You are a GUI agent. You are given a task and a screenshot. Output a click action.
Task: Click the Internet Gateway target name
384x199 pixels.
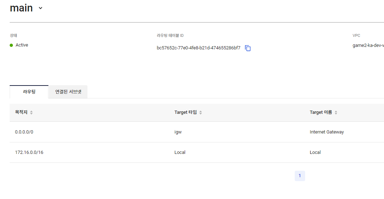(x=327, y=132)
